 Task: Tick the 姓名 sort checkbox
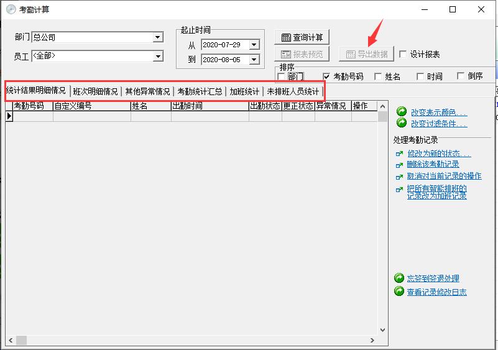[x=378, y=76]
